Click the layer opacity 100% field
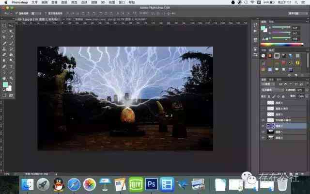The width and height of the screenshot is (310, 194). click(300, 90)
